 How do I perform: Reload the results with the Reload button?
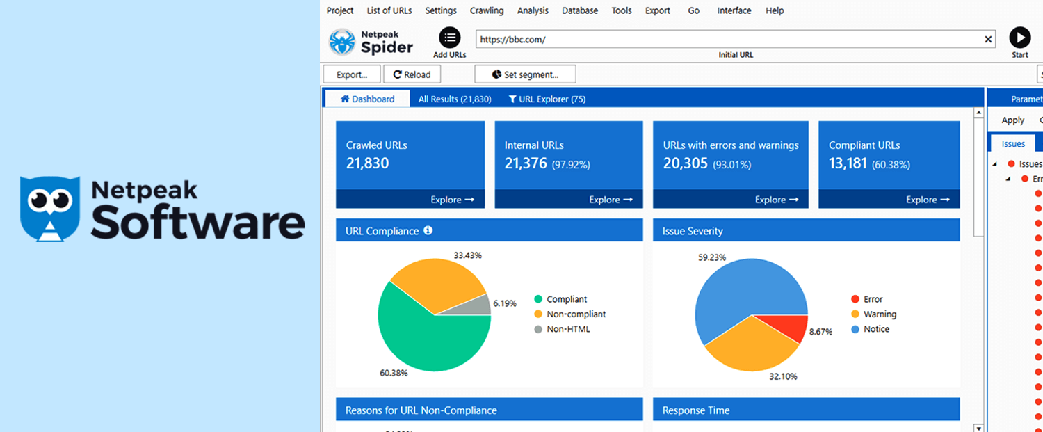[x=412, y=74]
